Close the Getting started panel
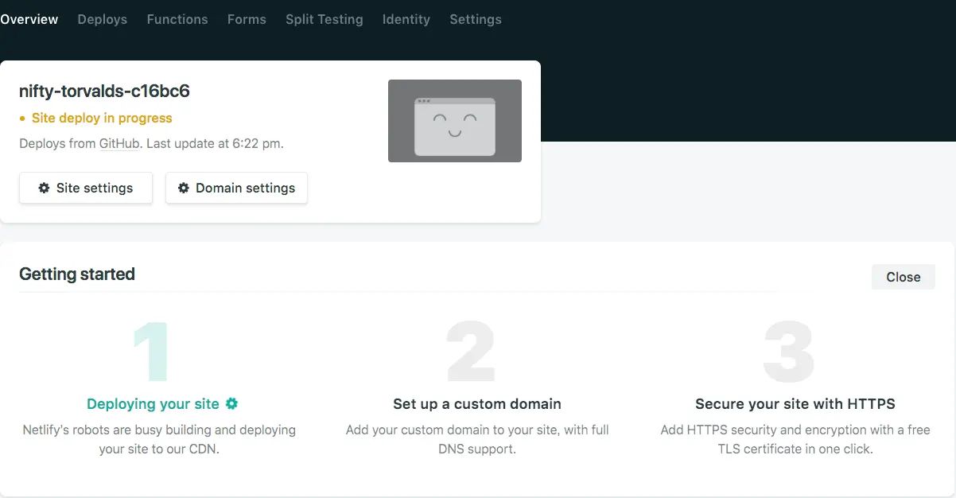The height and width of the screenshot is (498, 956). click(904, 277)
